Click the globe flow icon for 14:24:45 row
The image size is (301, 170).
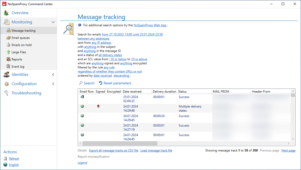click(82, 135)
